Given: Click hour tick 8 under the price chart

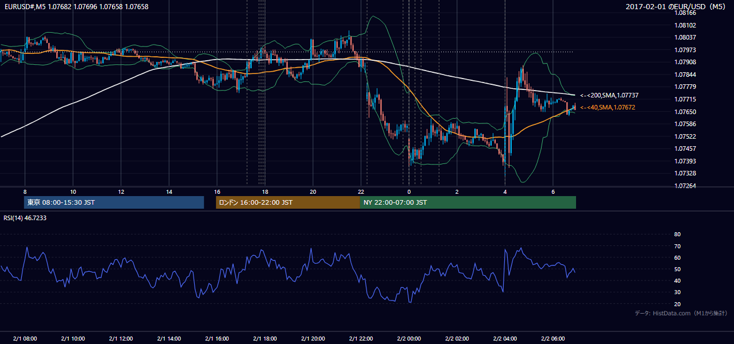Looking at the screenshot, I should [x=25, y=191].
